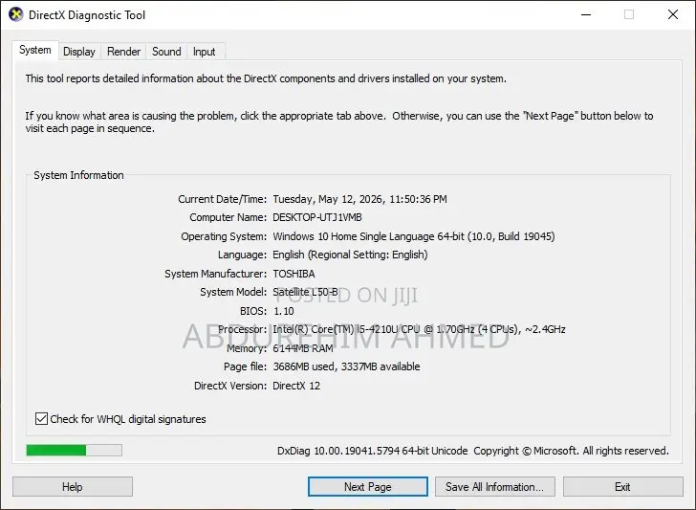Image resolution: width=696 pixels, height=510 pixels.
Task: Click system model Satellite L50-B
Action: pyautogui.click(x=305, y=292)
